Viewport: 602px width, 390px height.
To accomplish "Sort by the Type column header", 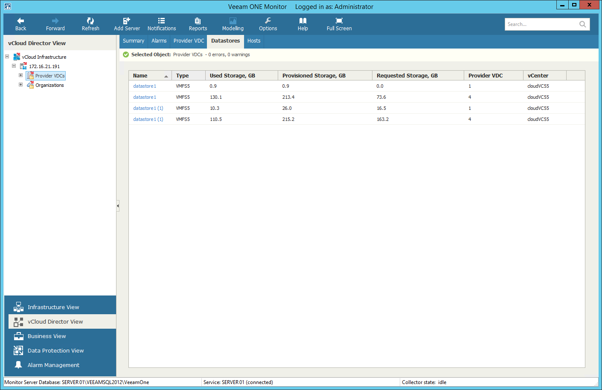I will point(189,75).
